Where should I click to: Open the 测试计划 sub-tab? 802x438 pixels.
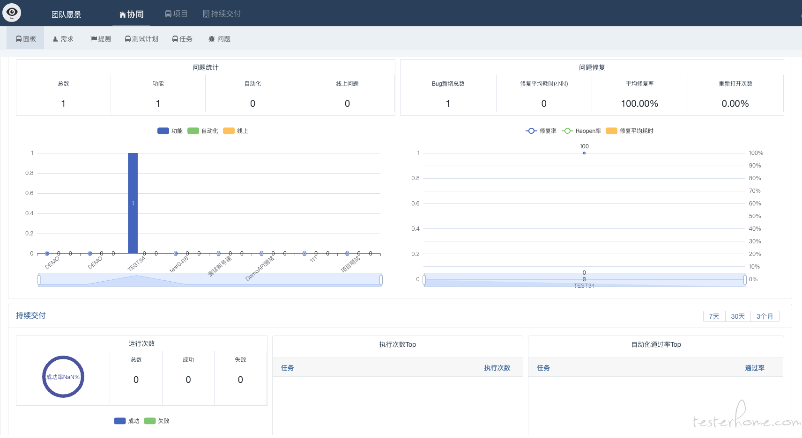pyautogui.click(x=141, y=39)
